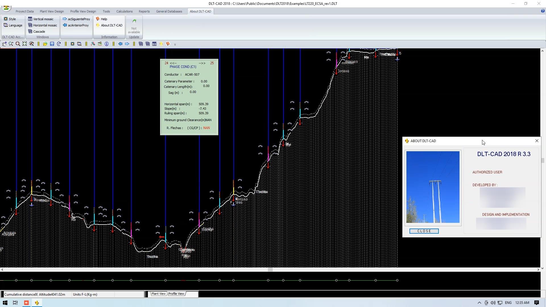This screenshot has width=546, height=307.
Task: Show hidden system tray icons chevron
Action: click(479, 303)
